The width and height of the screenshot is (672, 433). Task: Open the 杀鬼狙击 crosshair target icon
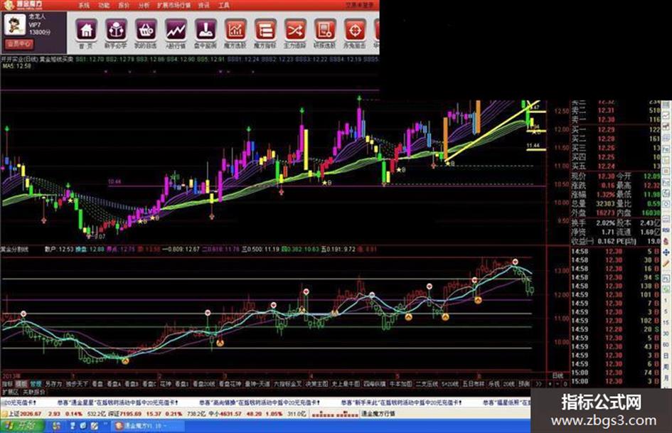pos(355,30)
